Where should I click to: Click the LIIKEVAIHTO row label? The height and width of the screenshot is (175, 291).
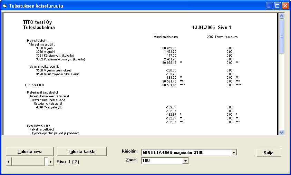[35, 85]
